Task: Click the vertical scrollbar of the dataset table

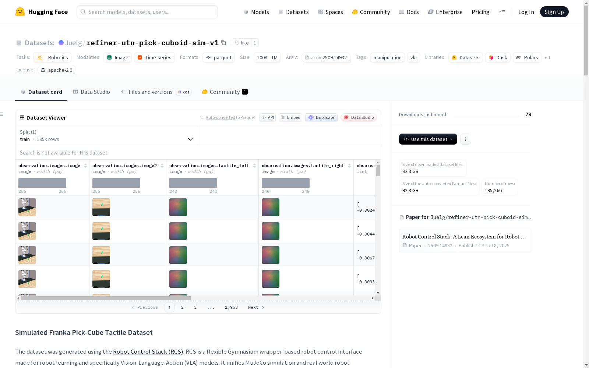Action: pos(378,171)
